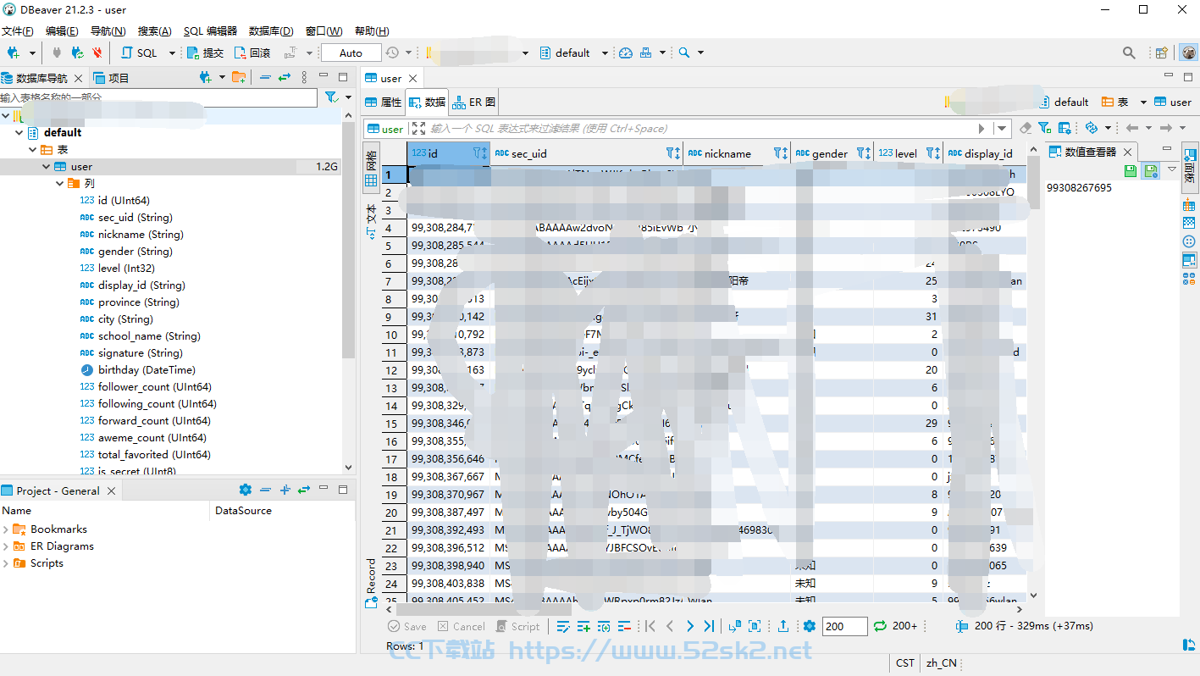Toggle Record mode at grid bottom left
This screenshot has width=1200, height=676.
pos(371,583)
